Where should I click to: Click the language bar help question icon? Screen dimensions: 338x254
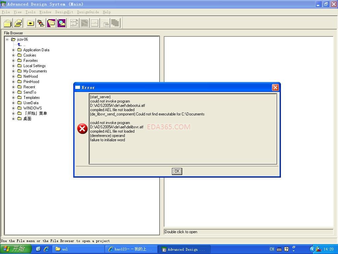click(x=286, y=249)
